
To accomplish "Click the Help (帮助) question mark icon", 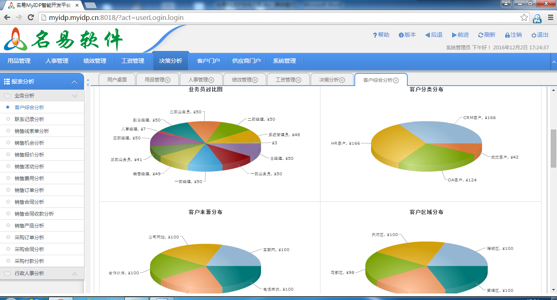I will (x=375, y=35).
